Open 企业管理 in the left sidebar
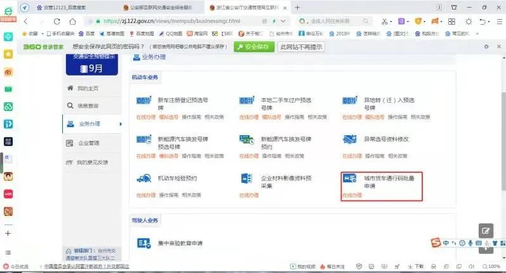 coord(88,143)
